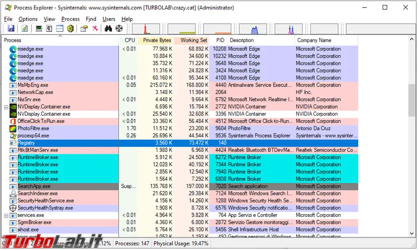Click the MsMpEng.exe process icon
The image size is (418, 250).
[13, 86]
